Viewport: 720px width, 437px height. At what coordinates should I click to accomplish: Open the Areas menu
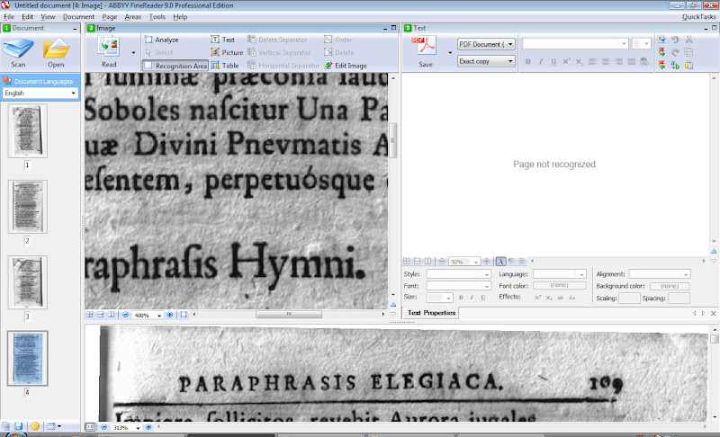pos(133,17)
